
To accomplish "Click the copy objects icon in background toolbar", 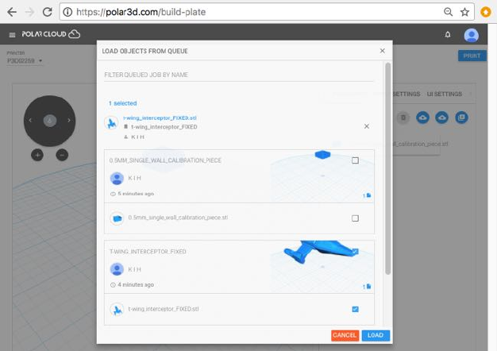I will coord(461,118).
